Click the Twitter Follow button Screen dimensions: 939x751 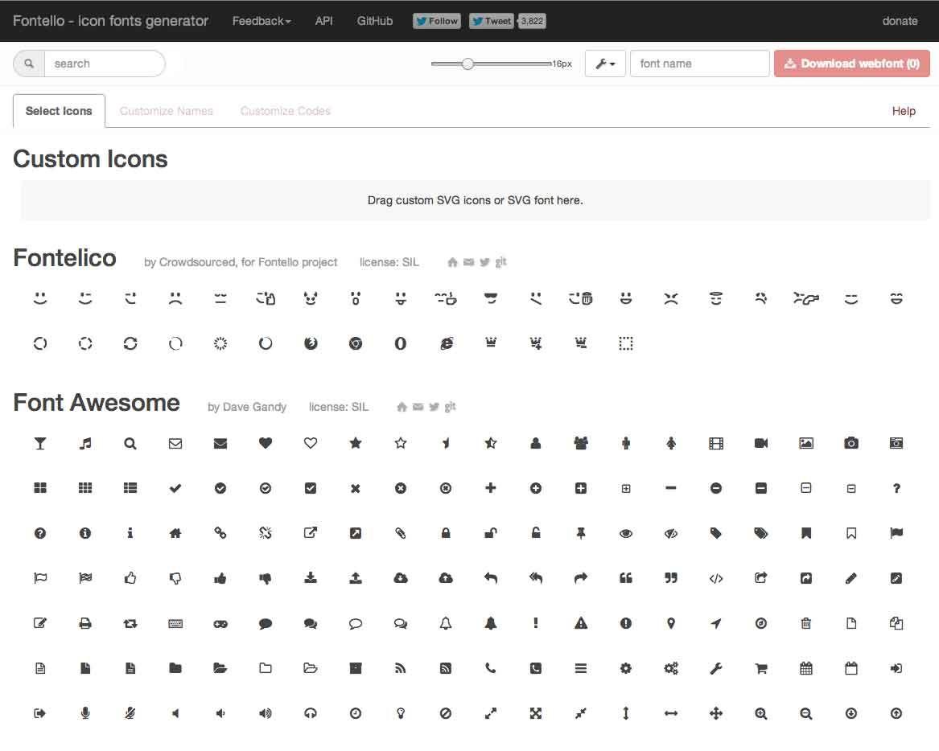point(437,21)
